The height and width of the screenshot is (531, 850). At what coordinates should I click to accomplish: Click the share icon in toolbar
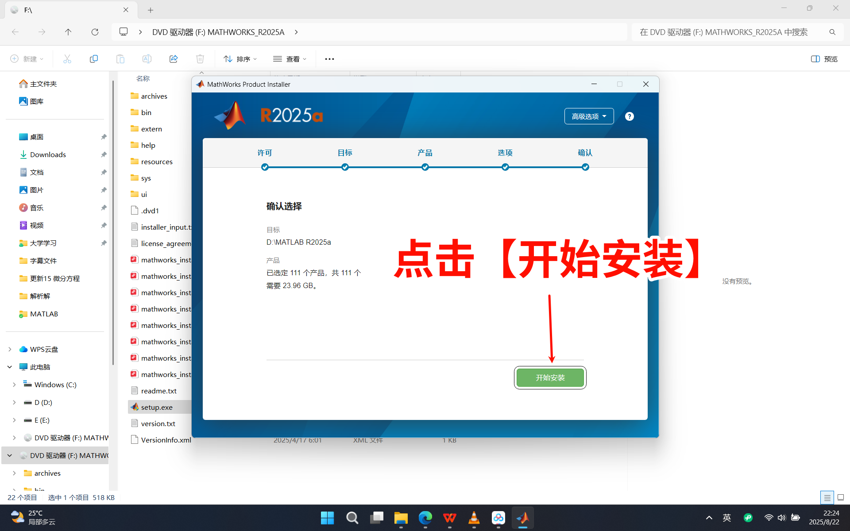tap(174, 59)
